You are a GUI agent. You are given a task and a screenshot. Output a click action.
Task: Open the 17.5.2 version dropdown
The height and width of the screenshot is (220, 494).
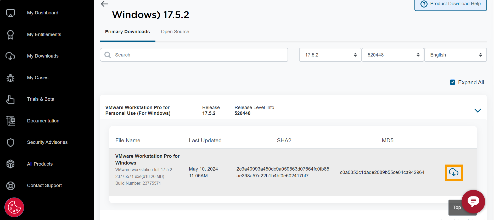(x=330, y=55)
